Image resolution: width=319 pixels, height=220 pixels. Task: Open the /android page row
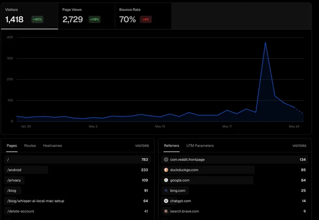point(77,170)
